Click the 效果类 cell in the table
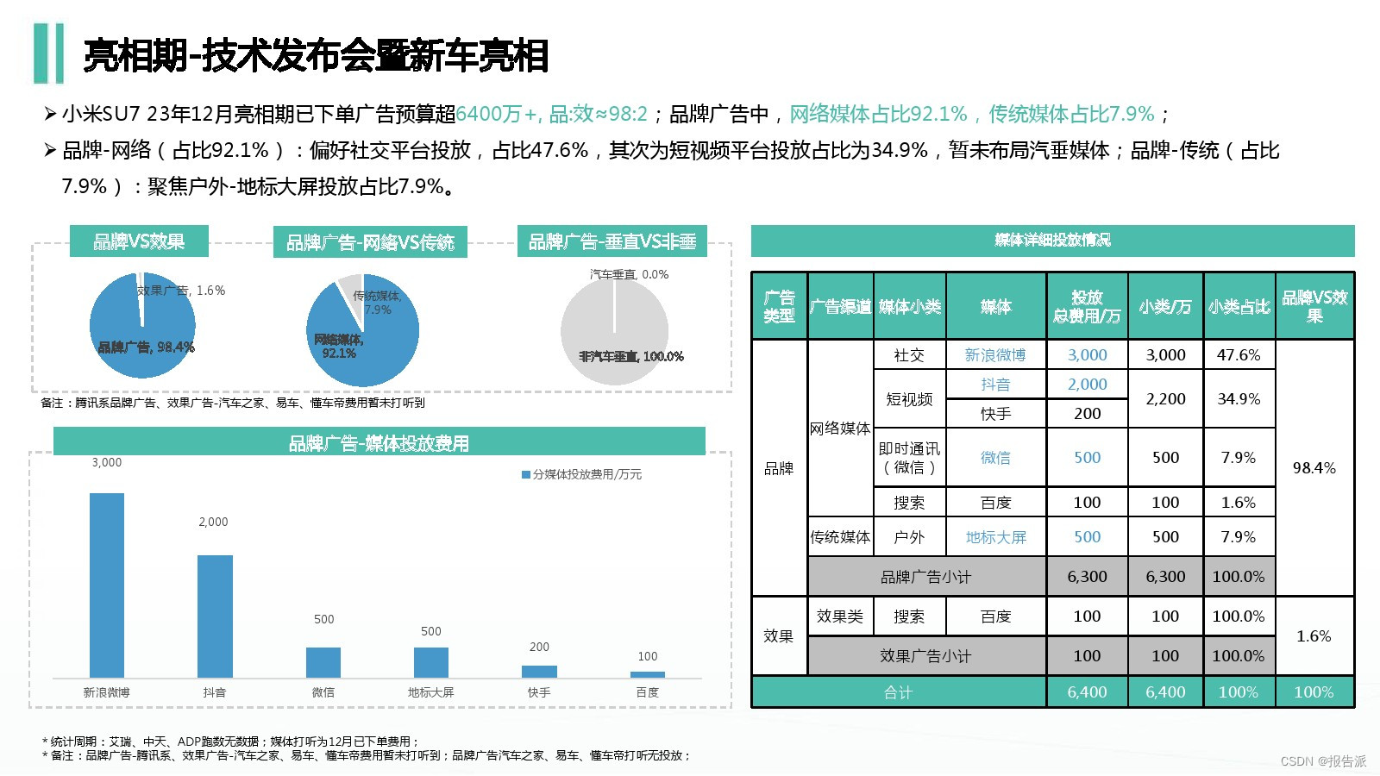The width and height of the screenshot is (1380, 776). (840, 616)
